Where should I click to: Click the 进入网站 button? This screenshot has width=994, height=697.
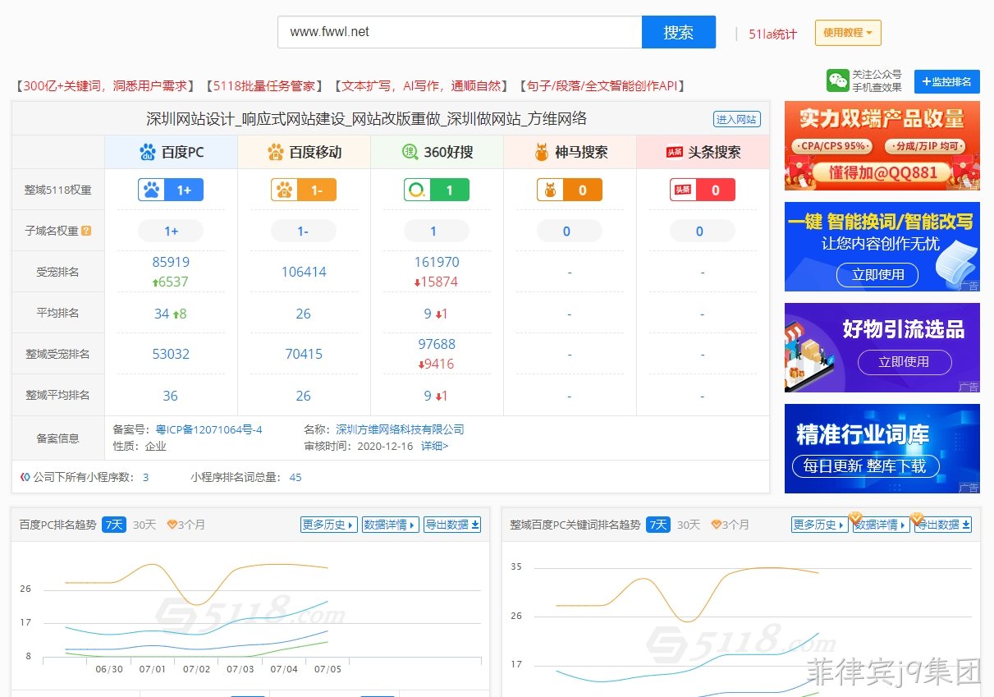pos(736,119)
